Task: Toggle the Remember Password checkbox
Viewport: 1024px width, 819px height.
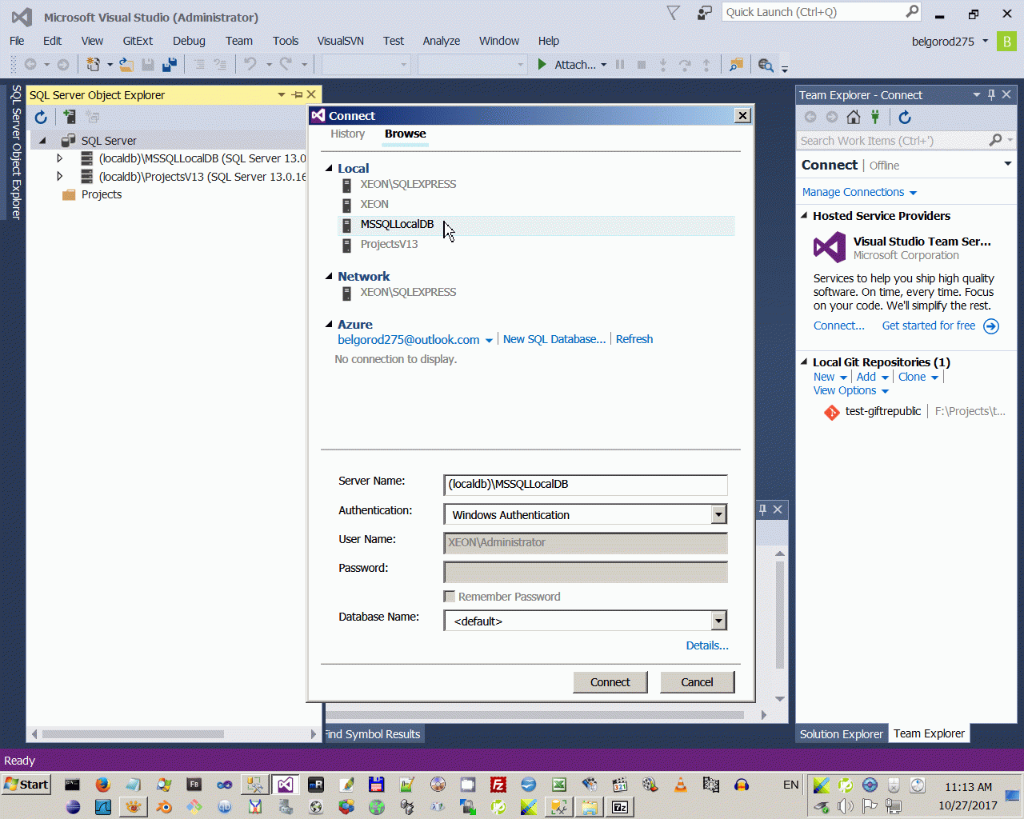Action: [450, 597]
